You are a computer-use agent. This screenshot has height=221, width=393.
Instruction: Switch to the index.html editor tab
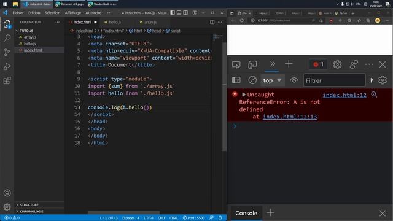pyautogui.click(x=82, y=22)
